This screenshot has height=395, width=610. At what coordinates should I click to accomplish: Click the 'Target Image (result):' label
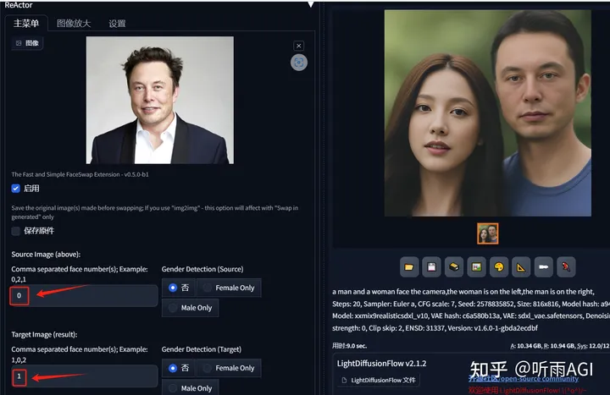(x=44, y=334)
